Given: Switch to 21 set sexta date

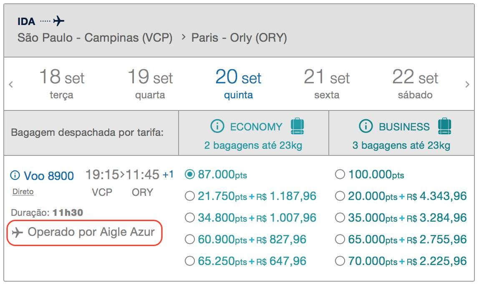Looking at the screenshot, I should click(327, 84).
